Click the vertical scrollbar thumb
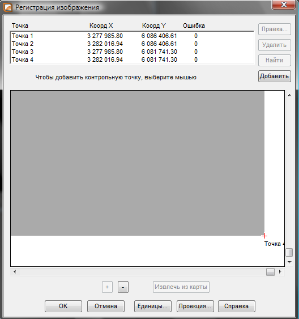This screenshot has height=319, width=299. tap(289, 253)
